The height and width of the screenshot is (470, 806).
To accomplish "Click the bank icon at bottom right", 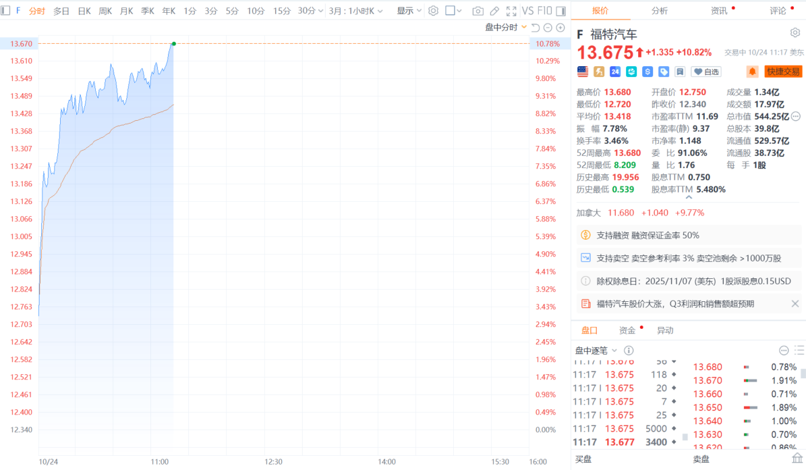I will tap(797, 458).
